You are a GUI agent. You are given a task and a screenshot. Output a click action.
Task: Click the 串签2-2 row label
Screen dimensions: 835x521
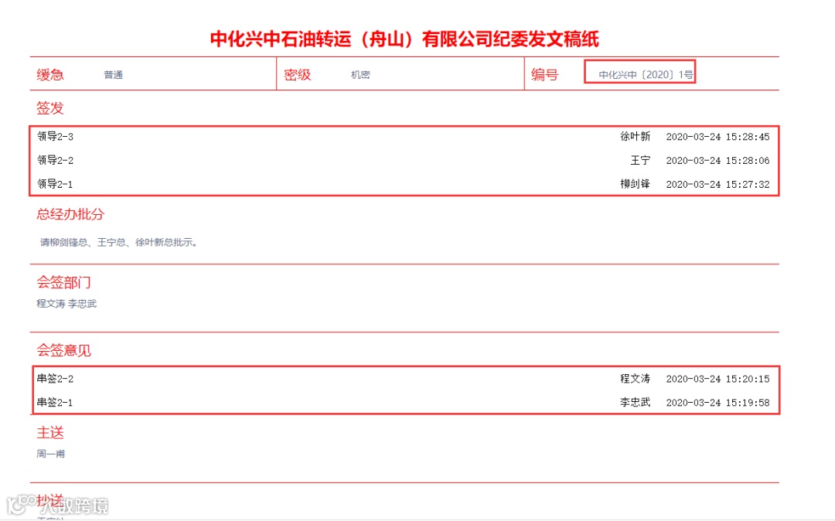tap(55, 379)
